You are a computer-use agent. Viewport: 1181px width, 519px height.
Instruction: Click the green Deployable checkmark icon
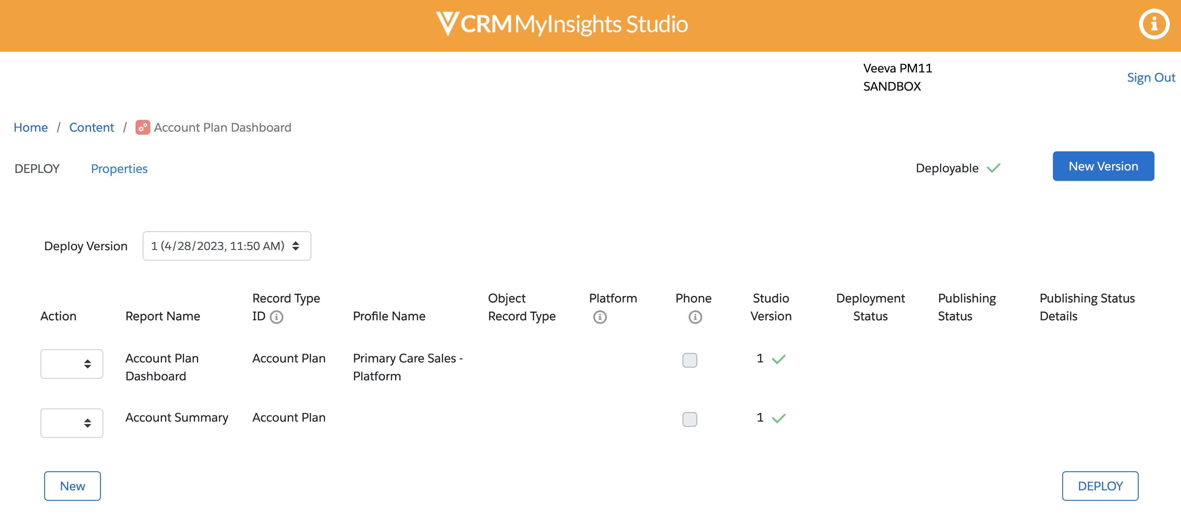click(x=994, y=168)
